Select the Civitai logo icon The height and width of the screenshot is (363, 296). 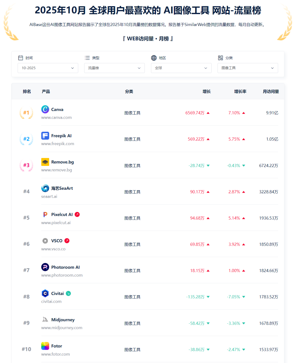45,293
